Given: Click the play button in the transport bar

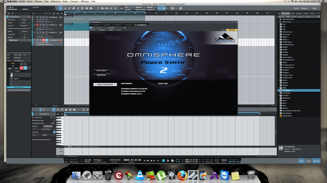Looking at the screenshot, I should coord(168,161).
